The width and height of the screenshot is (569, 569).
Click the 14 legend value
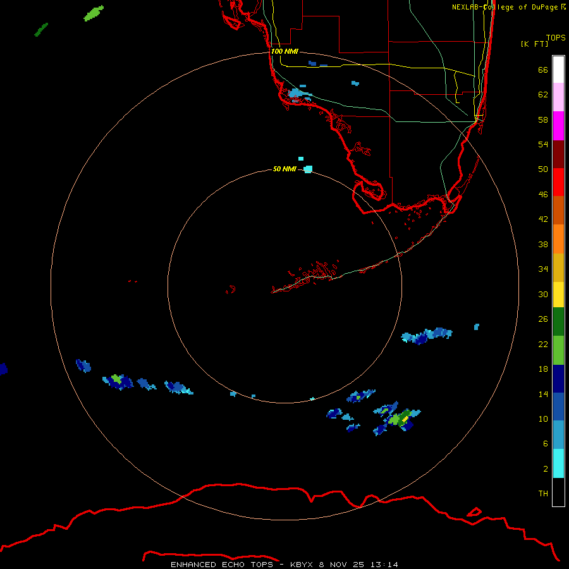(x=543, y=394)
